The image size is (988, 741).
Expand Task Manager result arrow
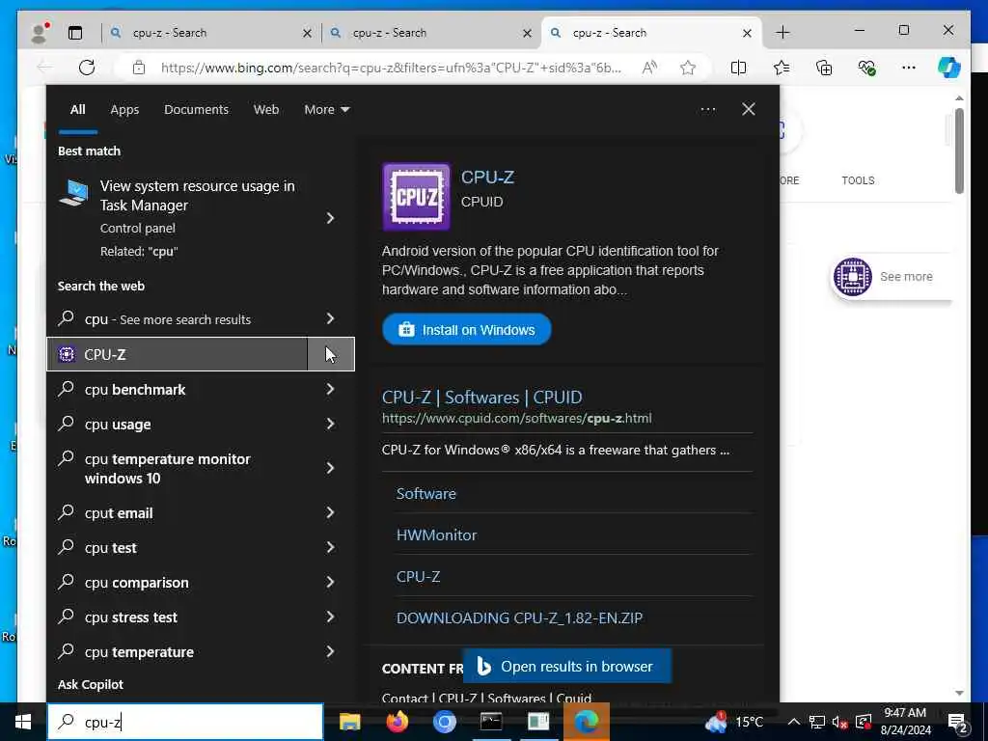coord(330,218)
